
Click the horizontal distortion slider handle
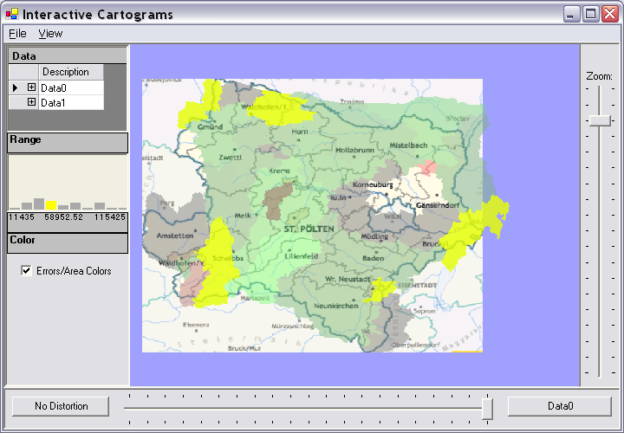tap(487, 406)
